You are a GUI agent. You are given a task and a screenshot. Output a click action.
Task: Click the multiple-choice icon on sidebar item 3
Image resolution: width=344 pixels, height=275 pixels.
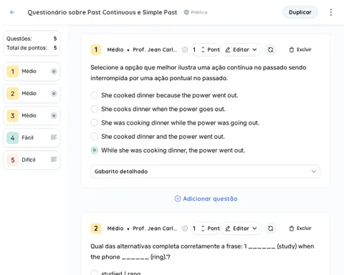(x=54, y=115)
